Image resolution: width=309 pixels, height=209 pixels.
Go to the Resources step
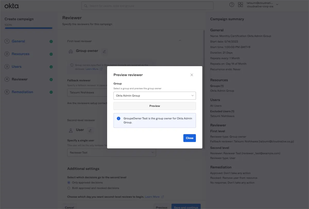point(20,54)
